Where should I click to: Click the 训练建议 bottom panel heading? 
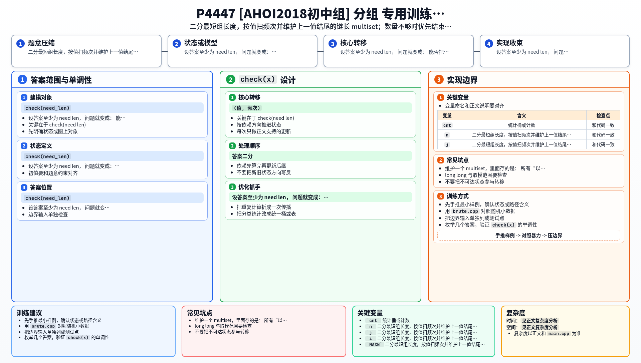29,313
